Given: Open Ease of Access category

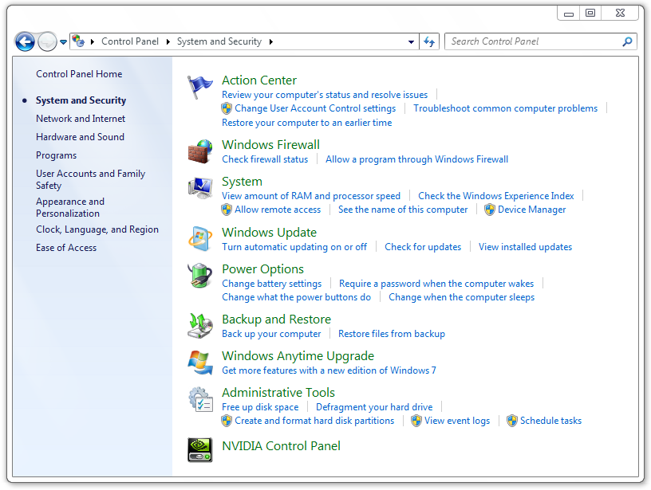Looking at the screenshot, I should [66, 248].
